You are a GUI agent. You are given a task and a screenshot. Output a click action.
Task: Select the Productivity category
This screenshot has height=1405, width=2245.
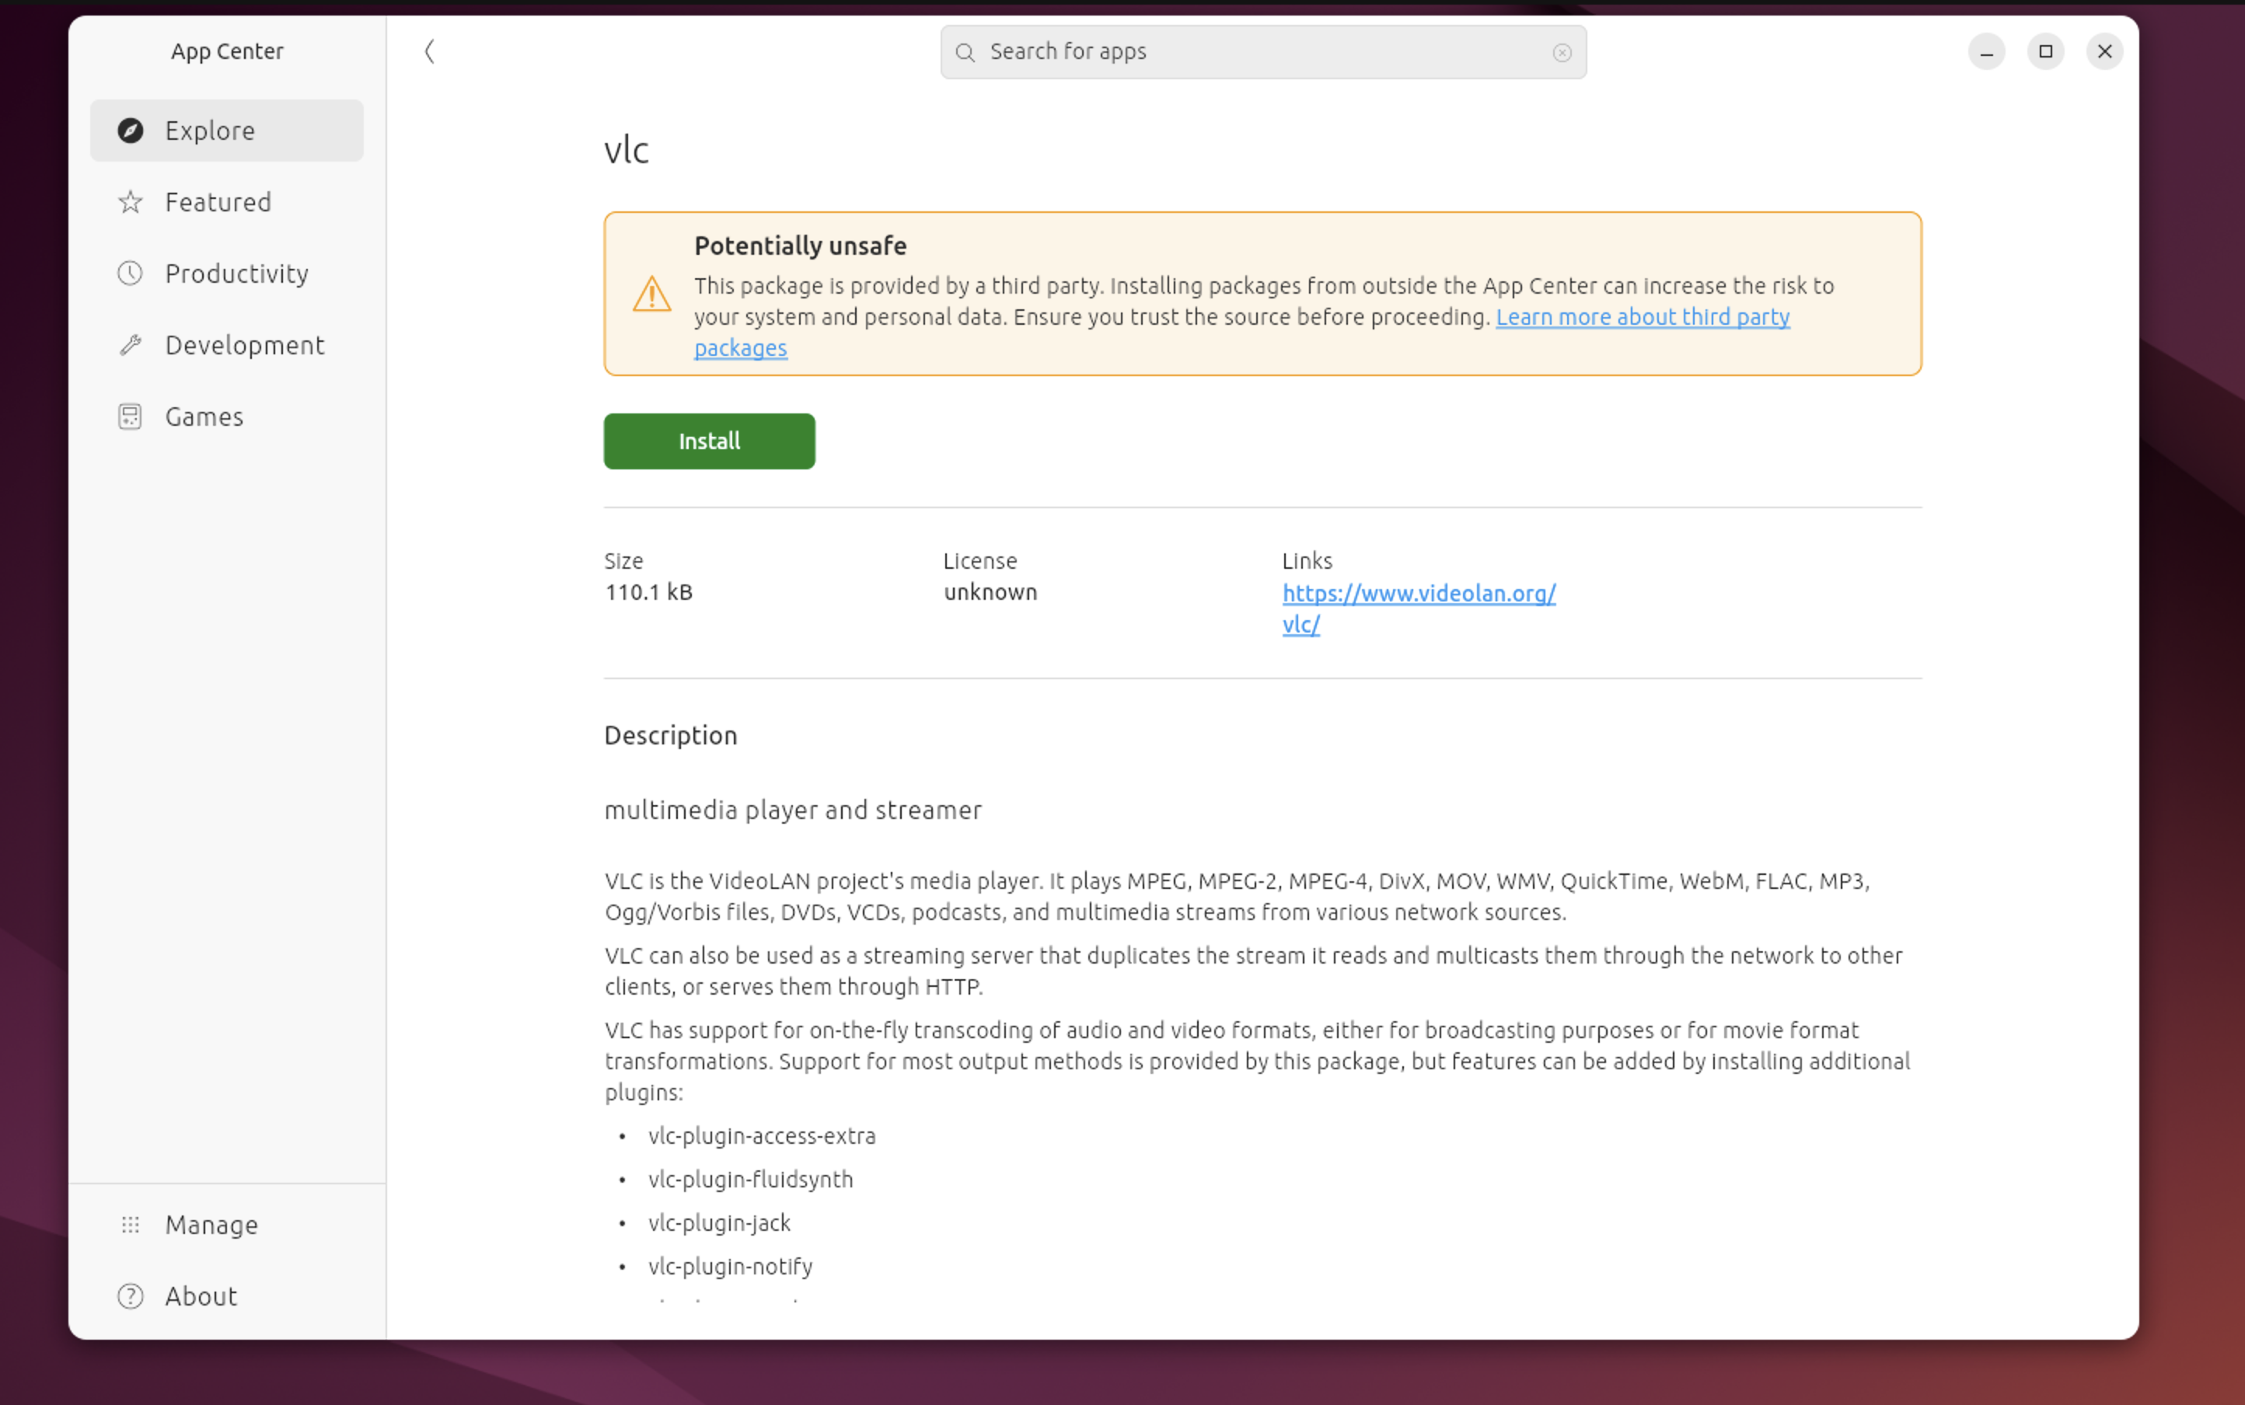tap(227, 274)
